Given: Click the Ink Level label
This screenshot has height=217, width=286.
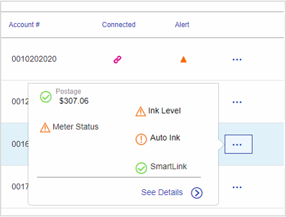Looking at the screenshot, I should (165, 111).
